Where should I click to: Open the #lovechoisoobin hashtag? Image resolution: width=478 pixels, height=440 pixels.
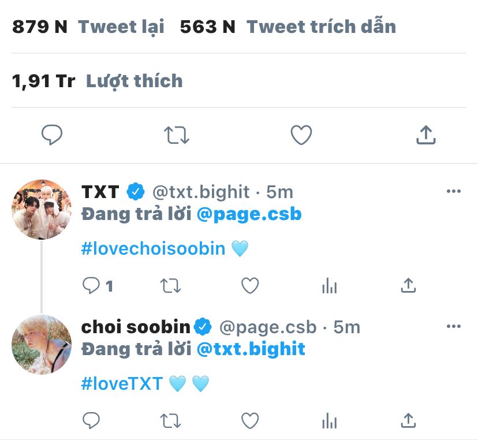pos(153,249)
